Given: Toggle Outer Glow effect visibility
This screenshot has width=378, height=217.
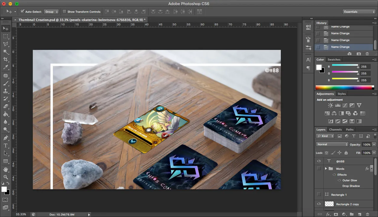Looking at the screenshot, I should pos(339,180).
